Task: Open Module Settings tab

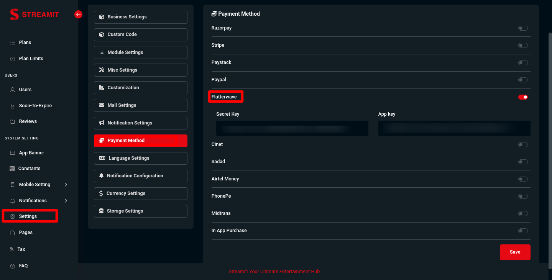Action: coord(141,52)
